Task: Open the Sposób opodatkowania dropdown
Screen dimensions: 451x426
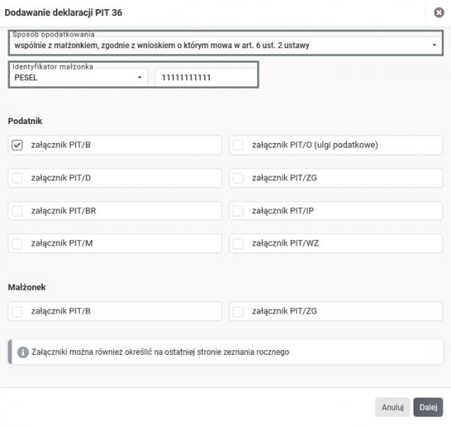Action: point(226,45)
